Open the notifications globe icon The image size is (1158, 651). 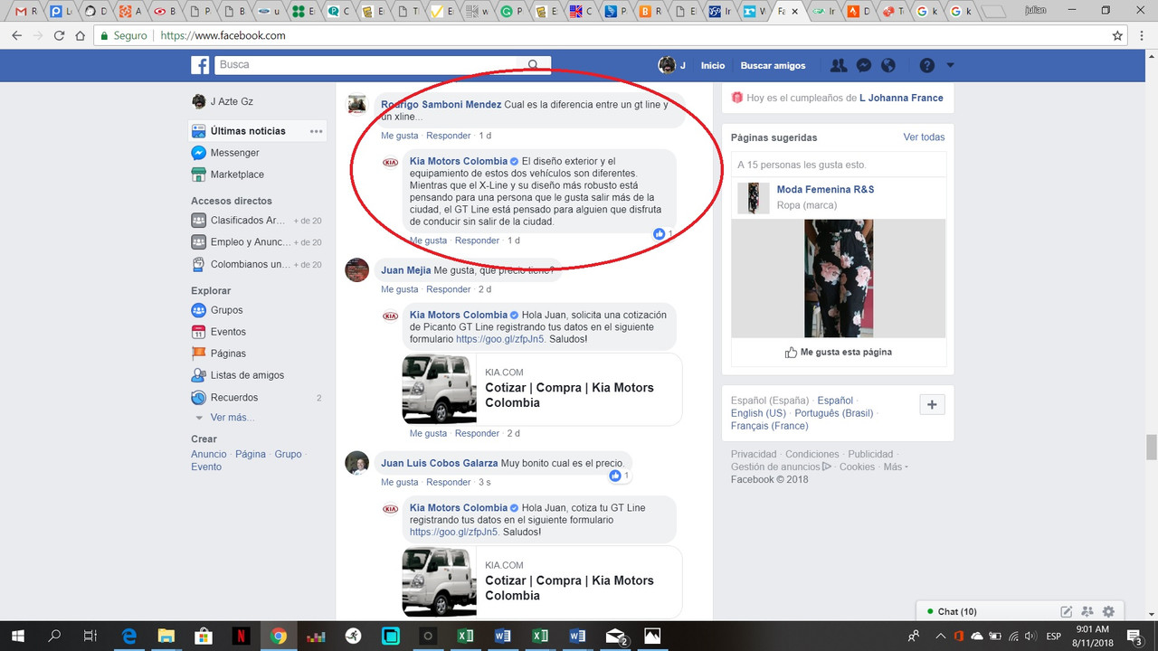(888, 65)
